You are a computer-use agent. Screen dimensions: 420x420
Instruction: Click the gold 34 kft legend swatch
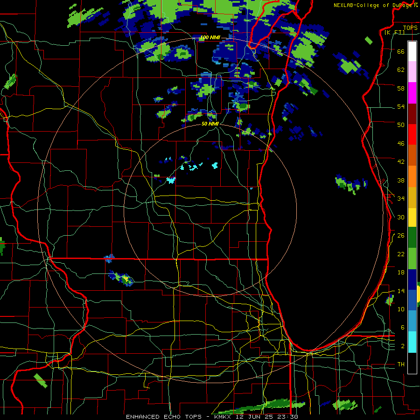pyautogui.click(x=412, y=197)
